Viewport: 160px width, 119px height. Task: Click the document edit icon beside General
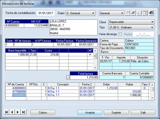[127, 13]
